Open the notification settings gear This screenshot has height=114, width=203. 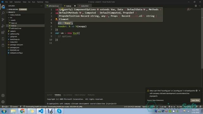197,91
